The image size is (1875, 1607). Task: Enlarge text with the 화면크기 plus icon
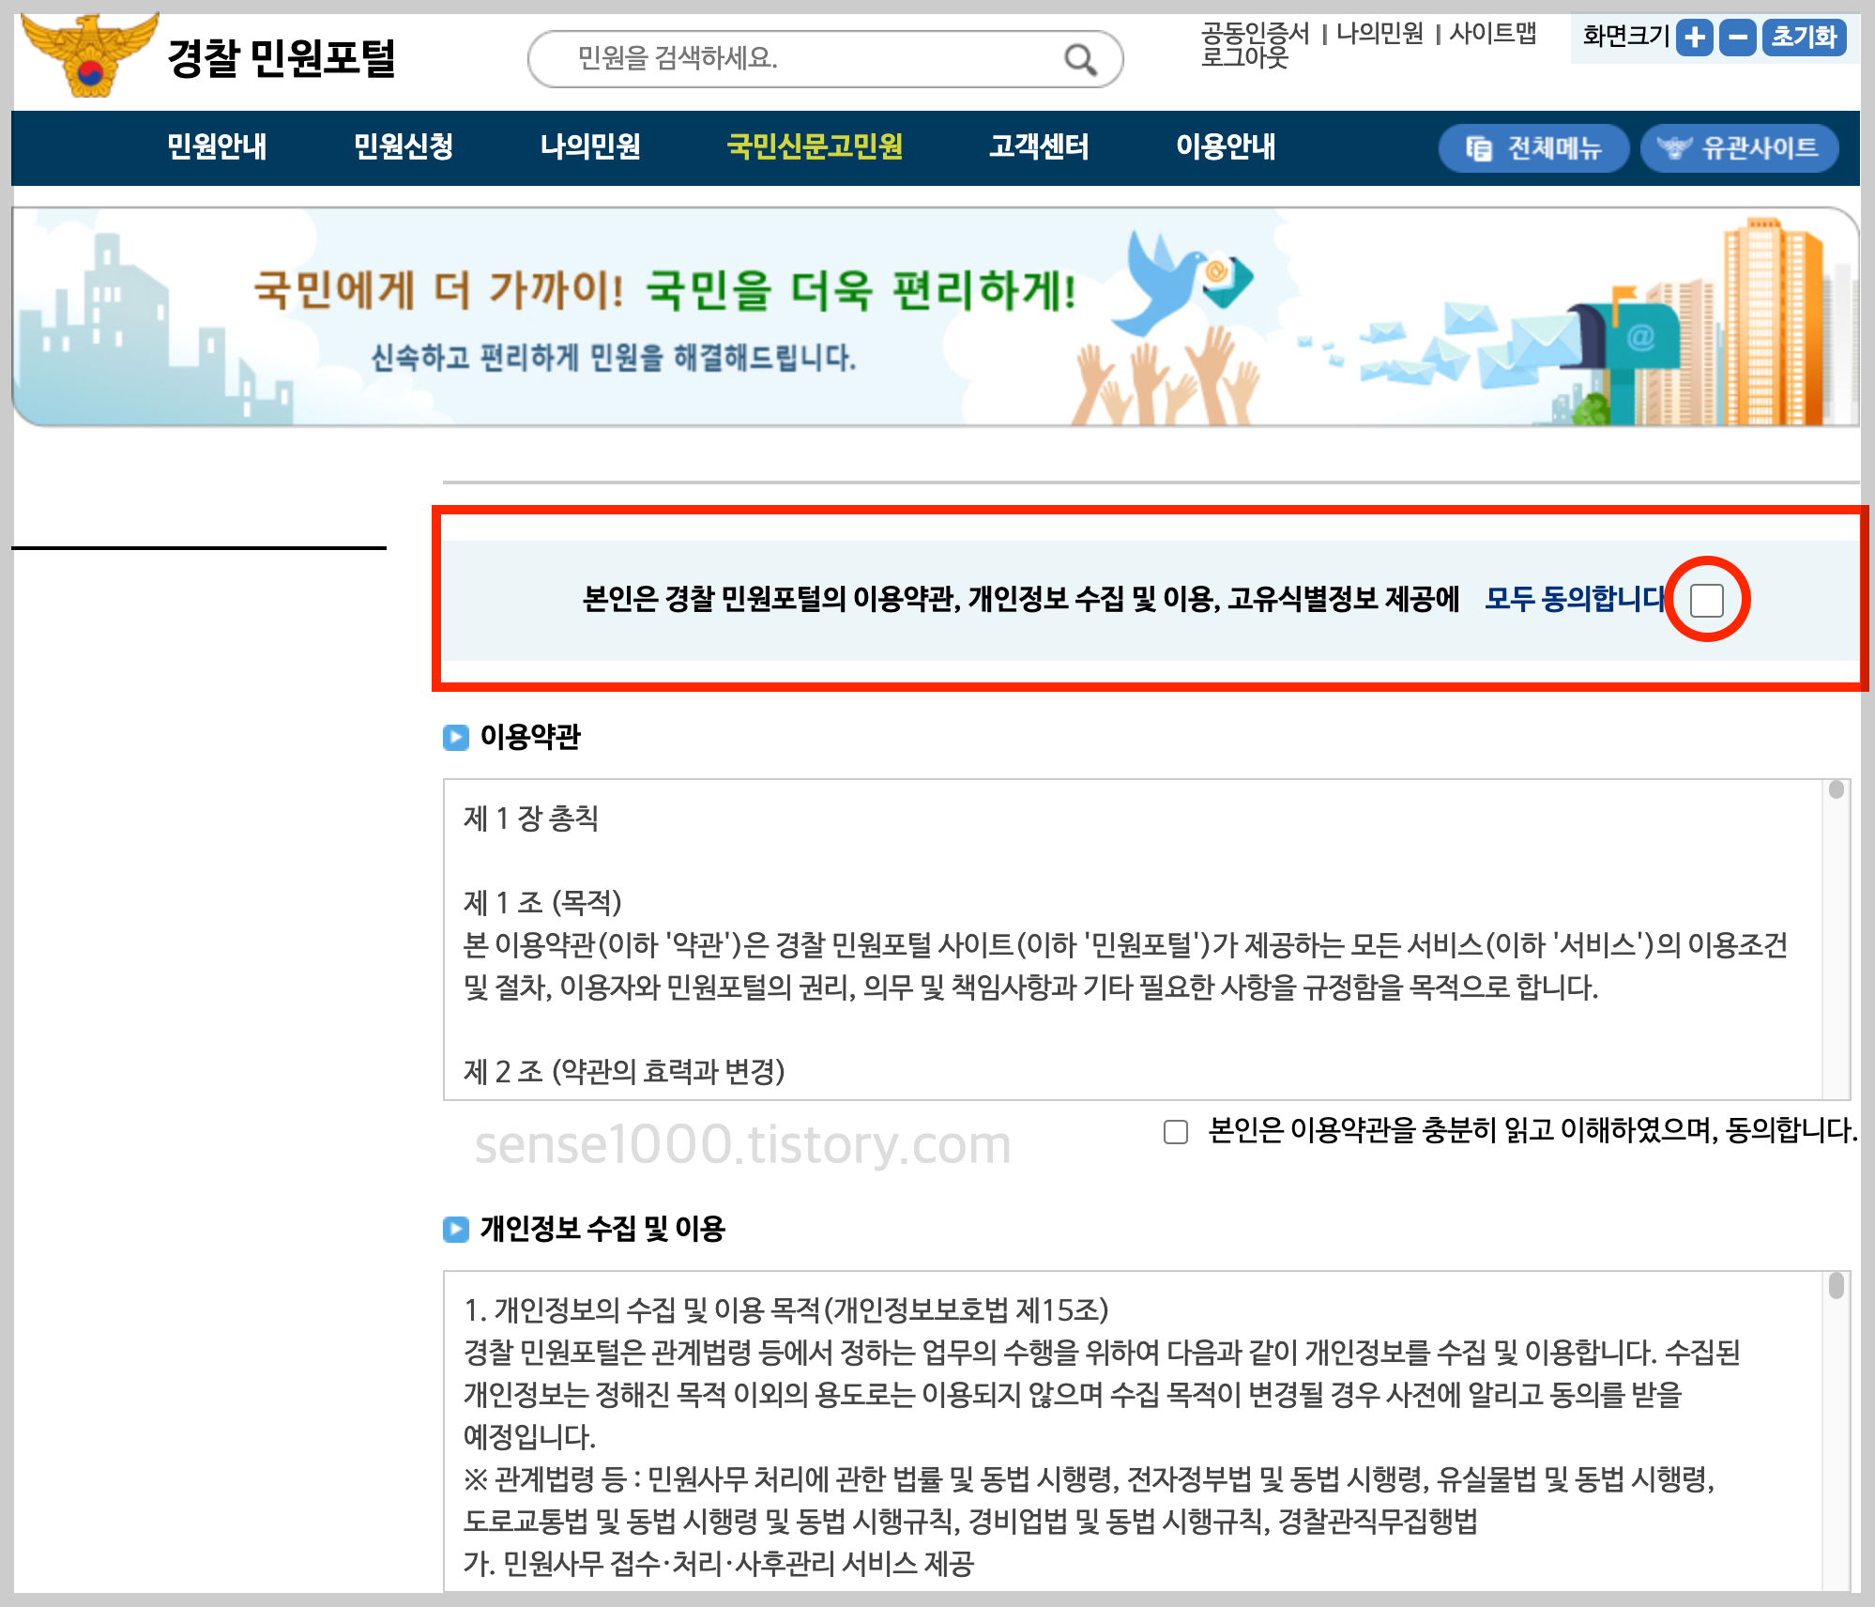(x=1694, y=38)
